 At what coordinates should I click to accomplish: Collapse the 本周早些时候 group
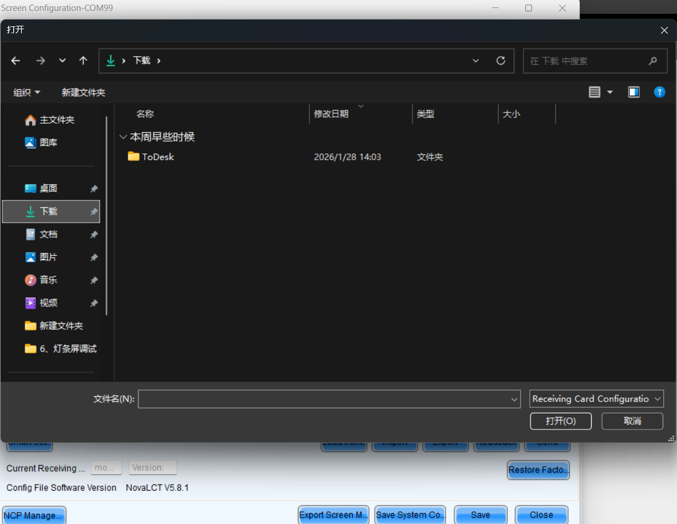coord(123,137)
